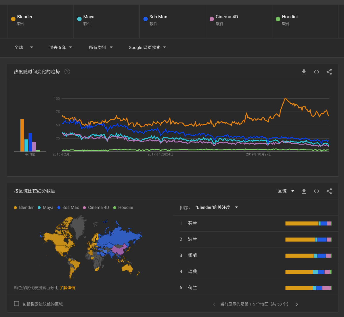Screen dimensions: 344x317
Task: Click the pink Cinema 4D color dot in header
Action: click(x=212, y=19)
